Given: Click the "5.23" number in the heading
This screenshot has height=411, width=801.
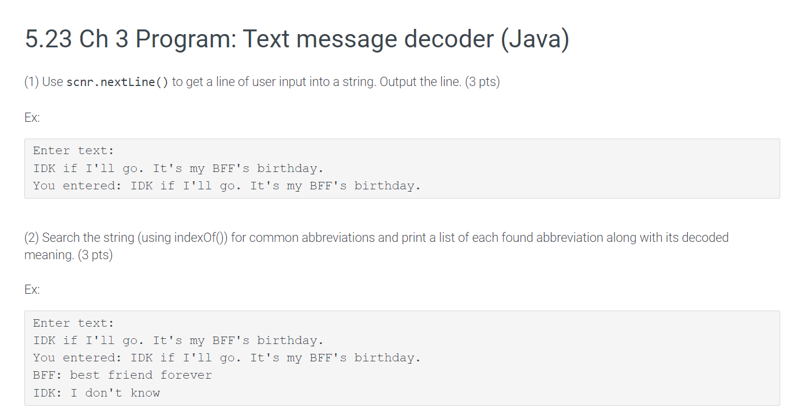Looking at the screenshot, I should [x=49, y=39].
